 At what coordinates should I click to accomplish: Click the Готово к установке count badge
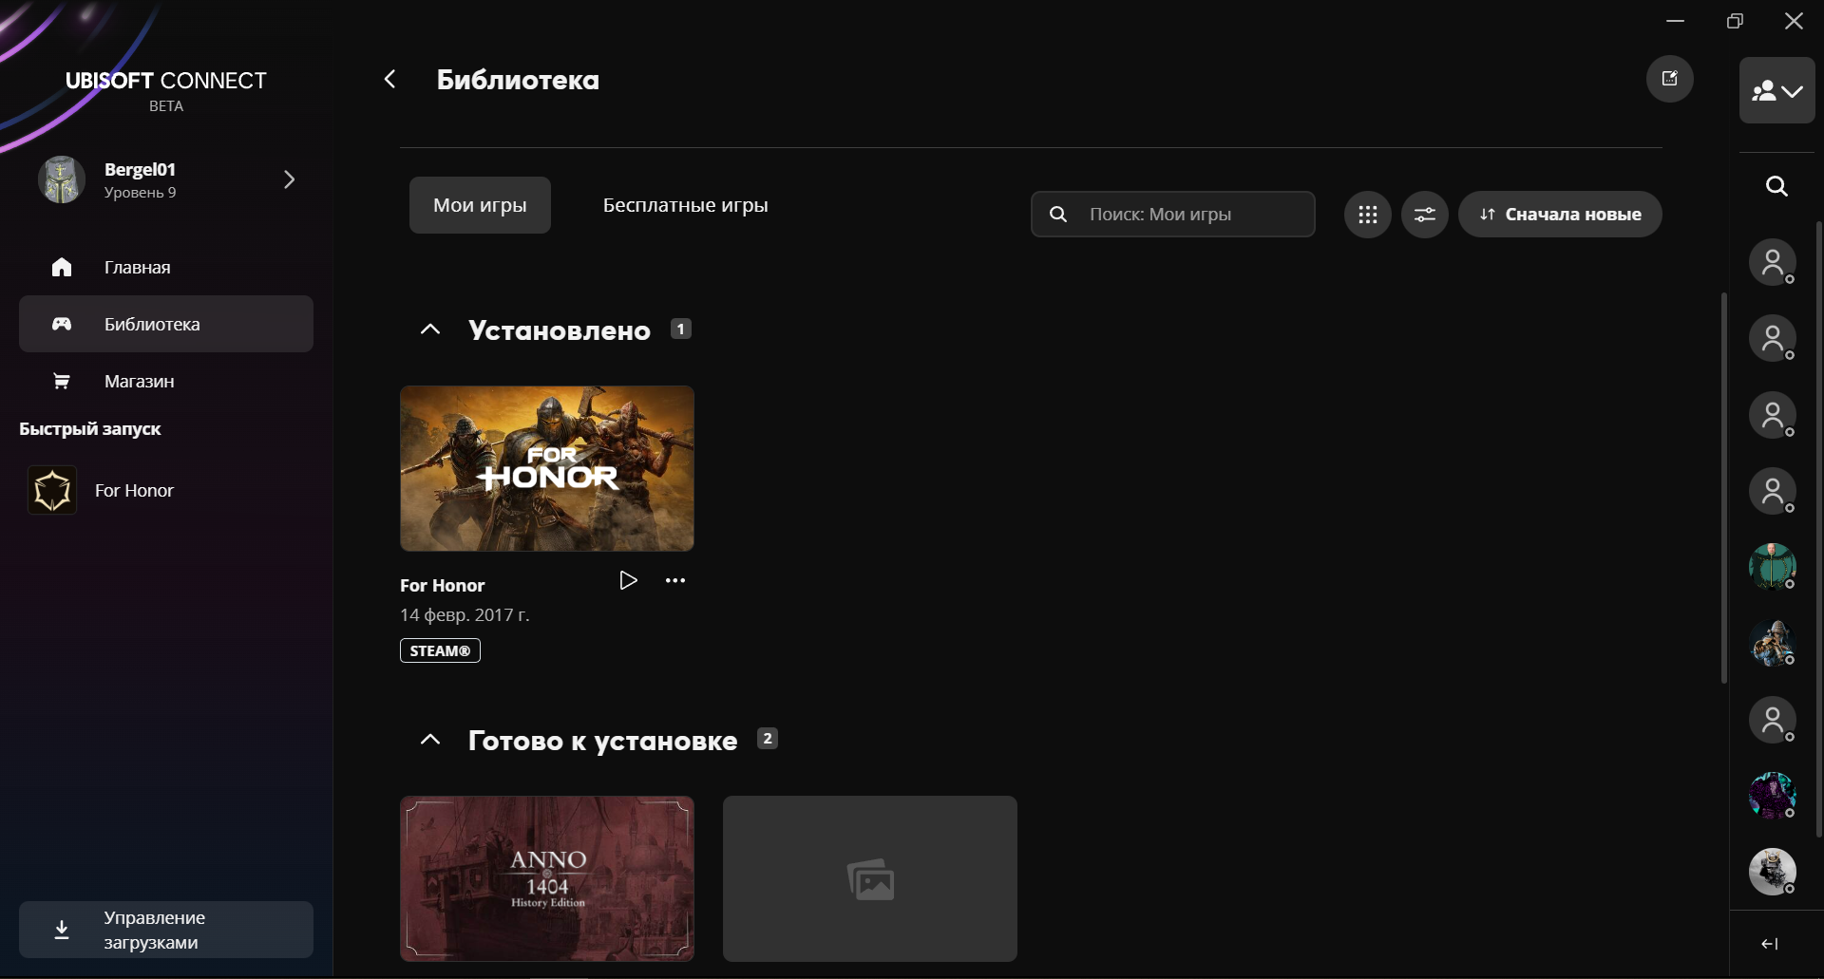pyautogui.click(x=768, y=738)
